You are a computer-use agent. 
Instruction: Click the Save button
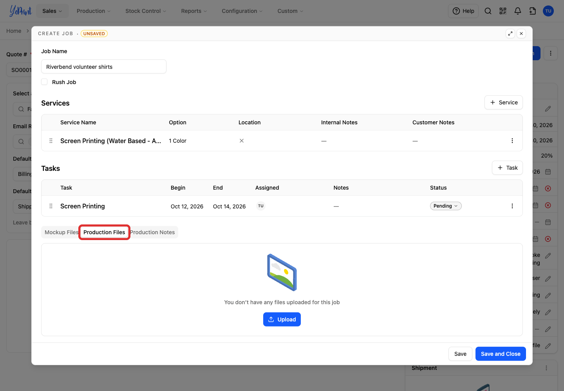(460, 354)
